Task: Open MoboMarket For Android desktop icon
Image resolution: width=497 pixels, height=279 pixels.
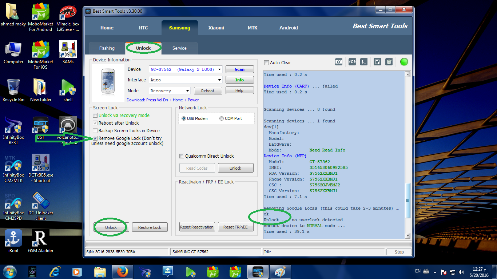Action: tap(41, 17)
